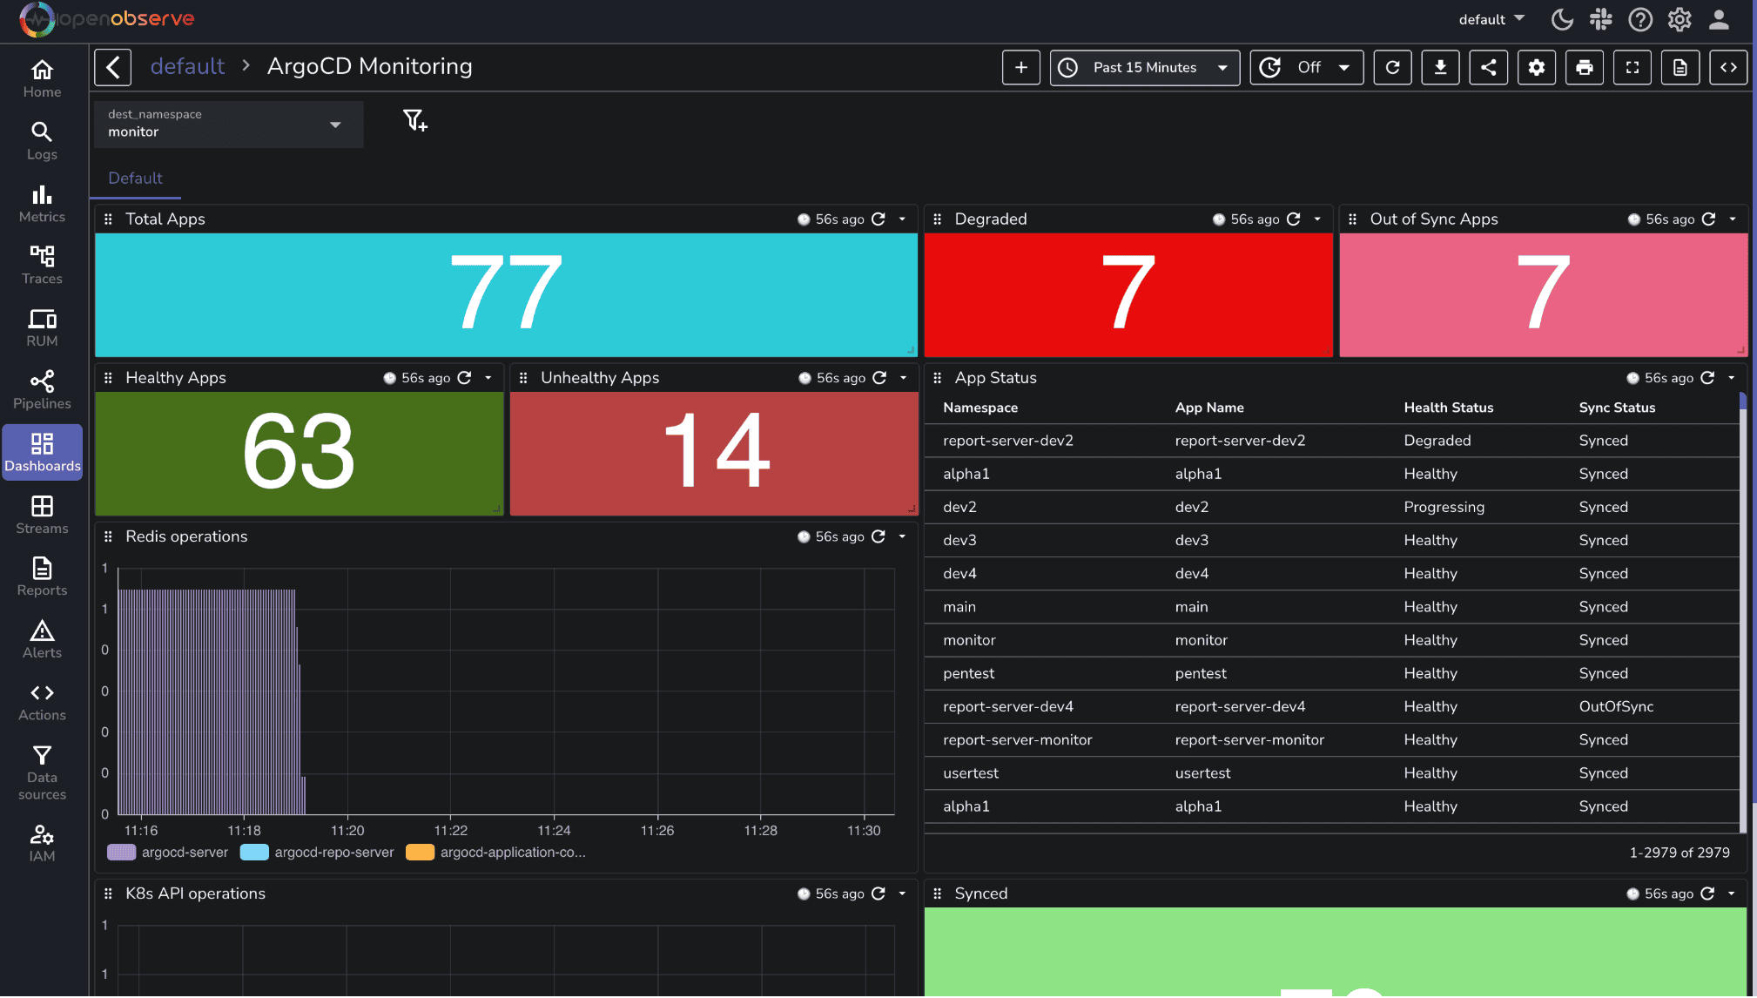Export the dashboard via the download icon
The height and width of the screenshot is (998, 1757).
pyautogui.click(x=1441, y=67)
